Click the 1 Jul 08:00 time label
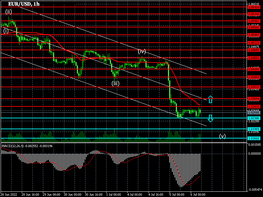Viewport: 263px width, 197px height. 114,194
